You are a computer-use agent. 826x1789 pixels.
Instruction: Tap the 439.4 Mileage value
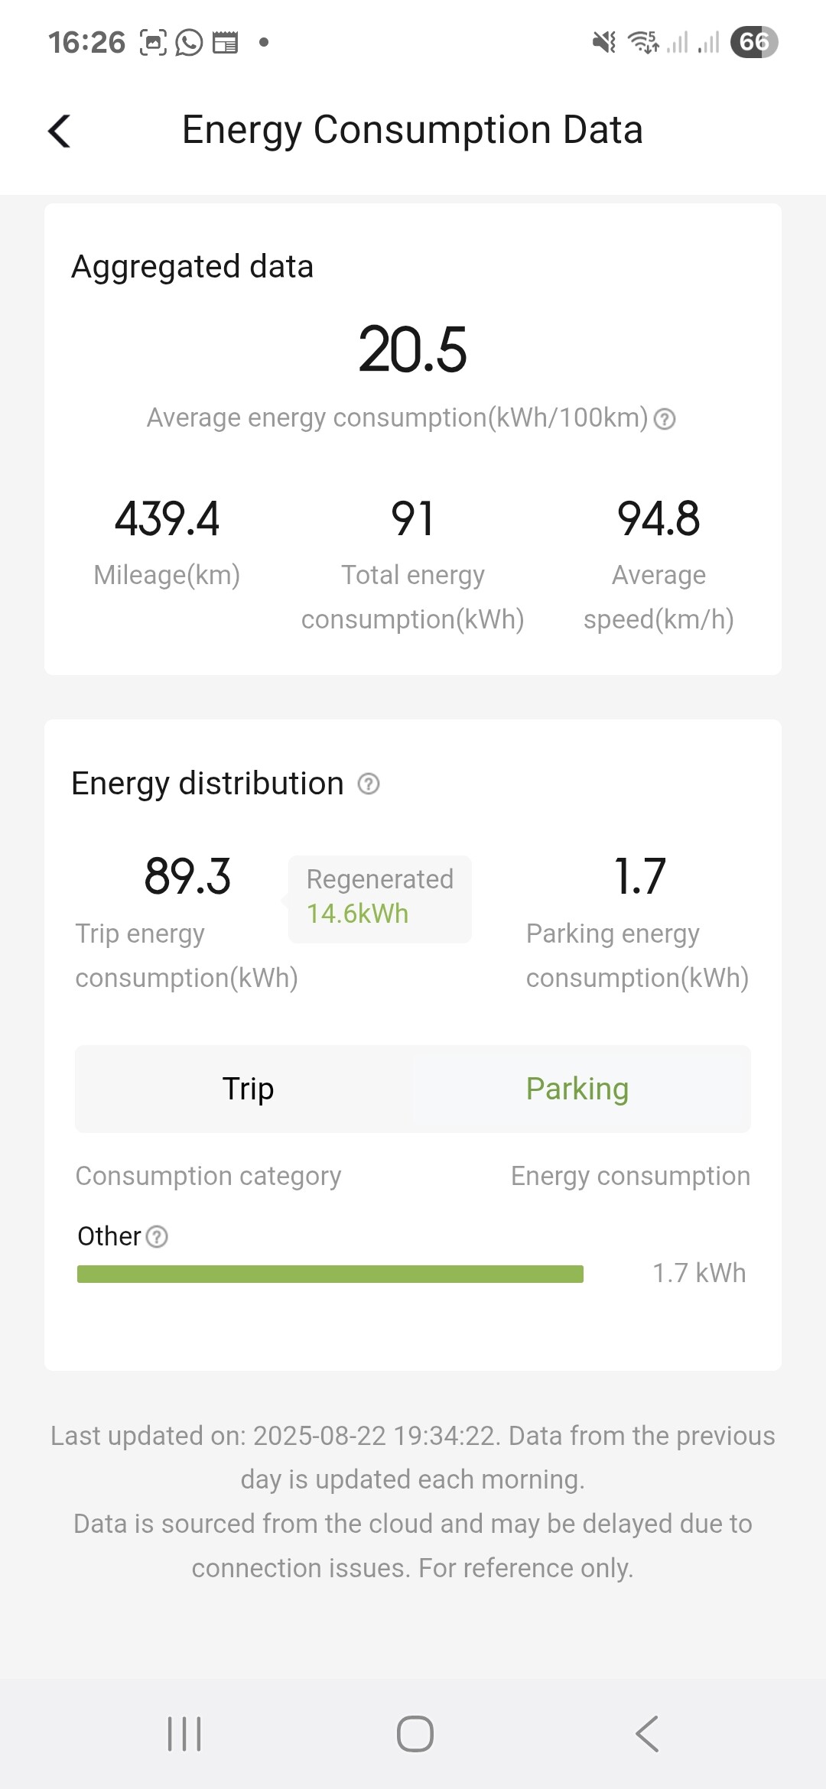167,518
